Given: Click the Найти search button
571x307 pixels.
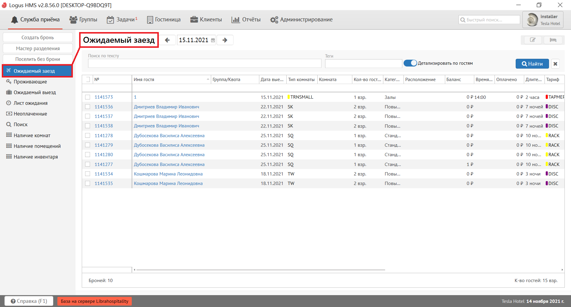Looking at the screenshot, I should 532,64.
